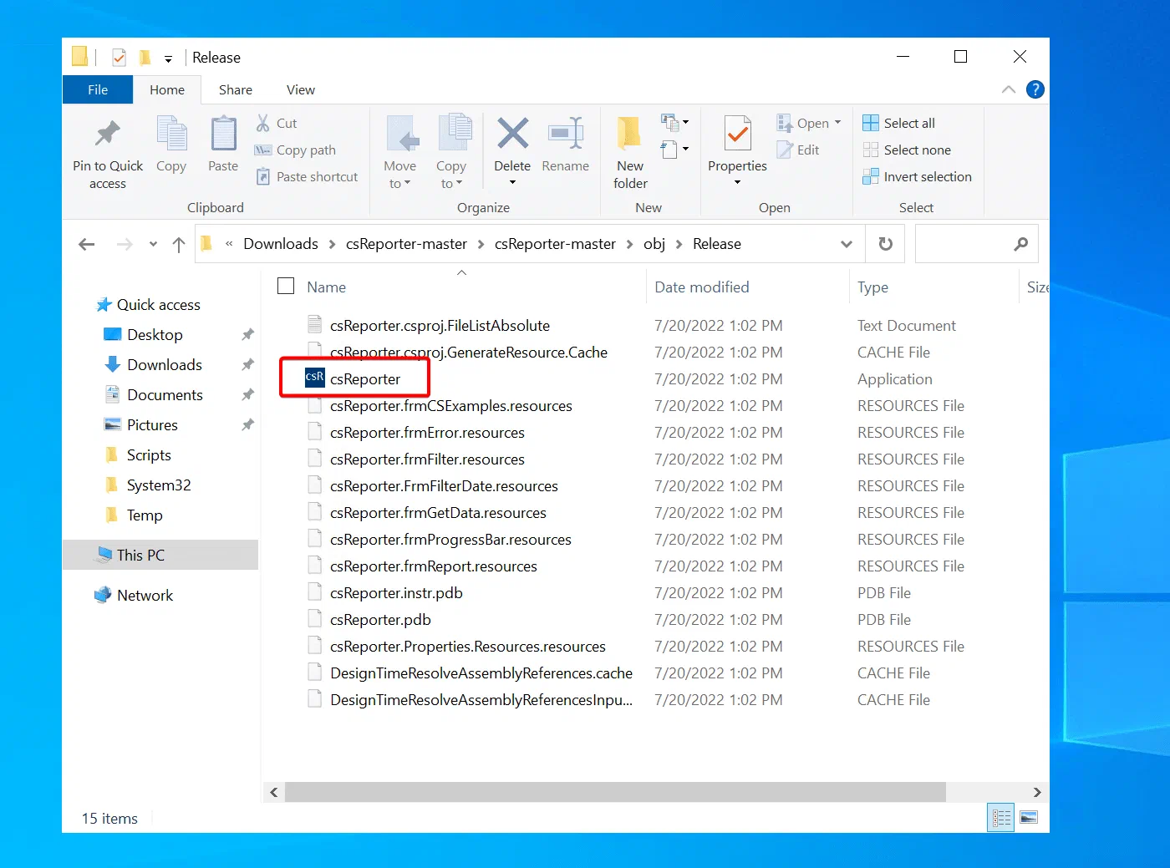Open Desktop in Quick access
This screenshot has height=868, width=1170.
click(155, 335)
